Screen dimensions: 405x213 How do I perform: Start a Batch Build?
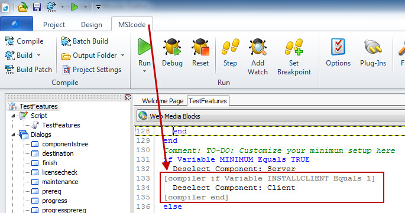(x=85, y=41)
